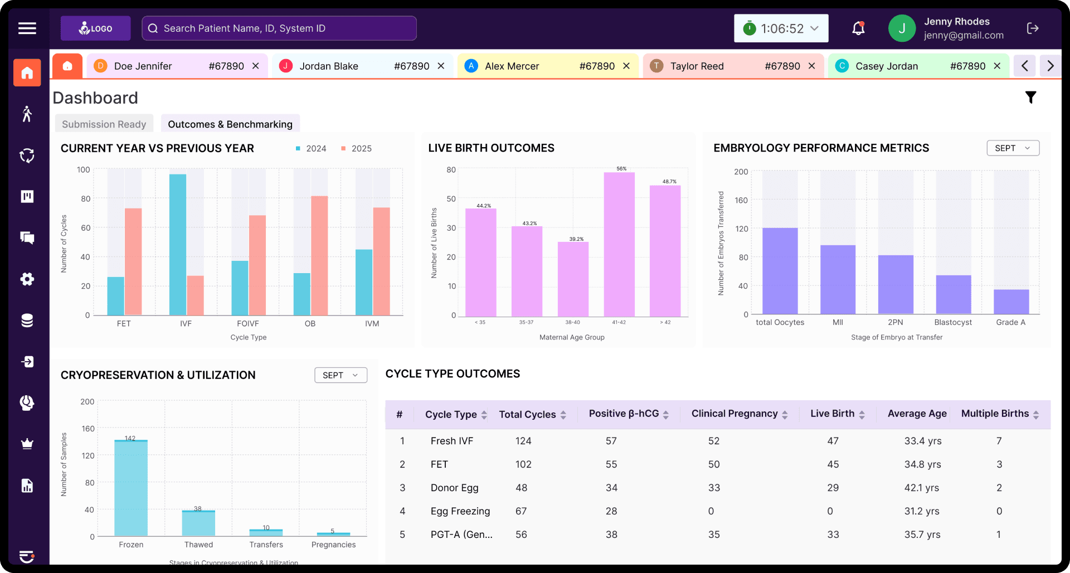The width and height of the screenshot is (1070, 573).
Task: Click the notification bell icon
Action: [x=858, y=28]
